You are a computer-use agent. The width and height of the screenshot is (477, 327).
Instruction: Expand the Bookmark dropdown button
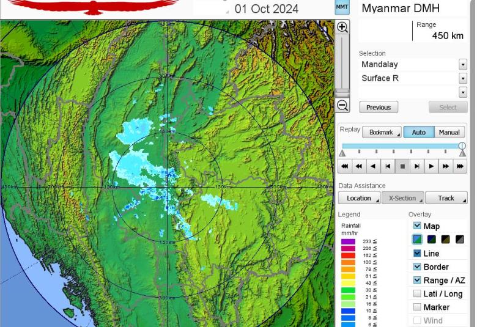382,133
